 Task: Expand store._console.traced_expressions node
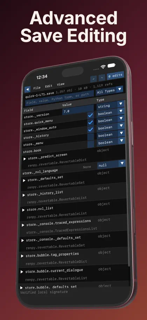pos(23,225)
